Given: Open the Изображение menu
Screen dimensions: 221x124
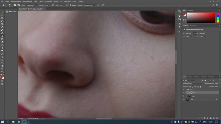Looking at the screenshot, I should click(28, 1).
